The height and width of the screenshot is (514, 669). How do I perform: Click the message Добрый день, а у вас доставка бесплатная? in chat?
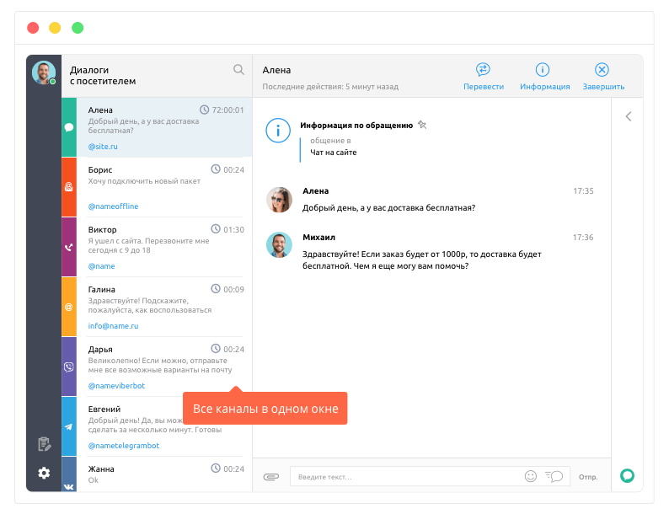[x=388, y=208]
